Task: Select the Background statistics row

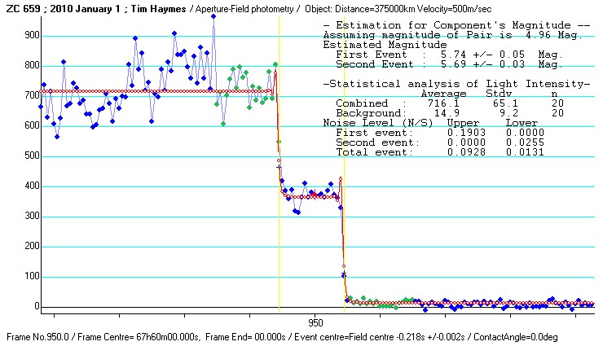Action: 442,113
